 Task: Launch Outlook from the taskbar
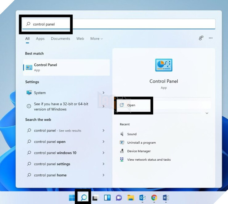coord(142,198)
